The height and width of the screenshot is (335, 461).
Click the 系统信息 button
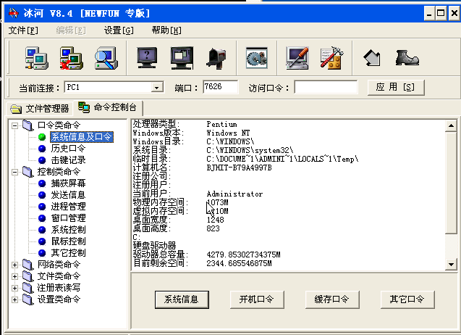tap(182, 299)
